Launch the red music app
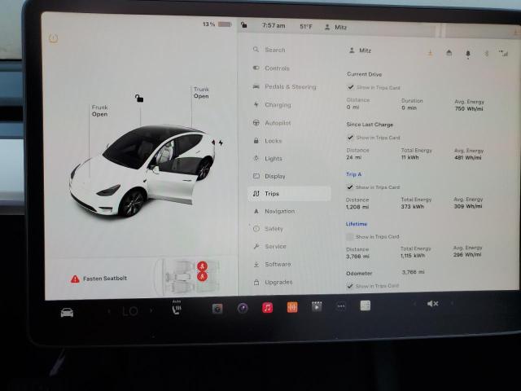This screenshot has height=391, width=521. [x=268, y=308]
